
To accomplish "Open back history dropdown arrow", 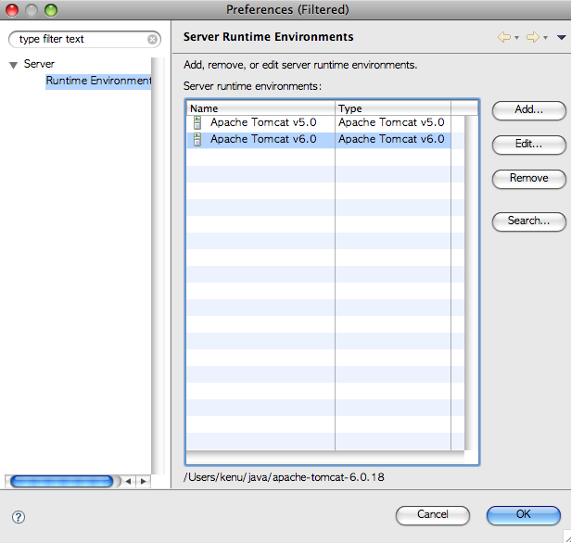I will (x=516, y=37).
